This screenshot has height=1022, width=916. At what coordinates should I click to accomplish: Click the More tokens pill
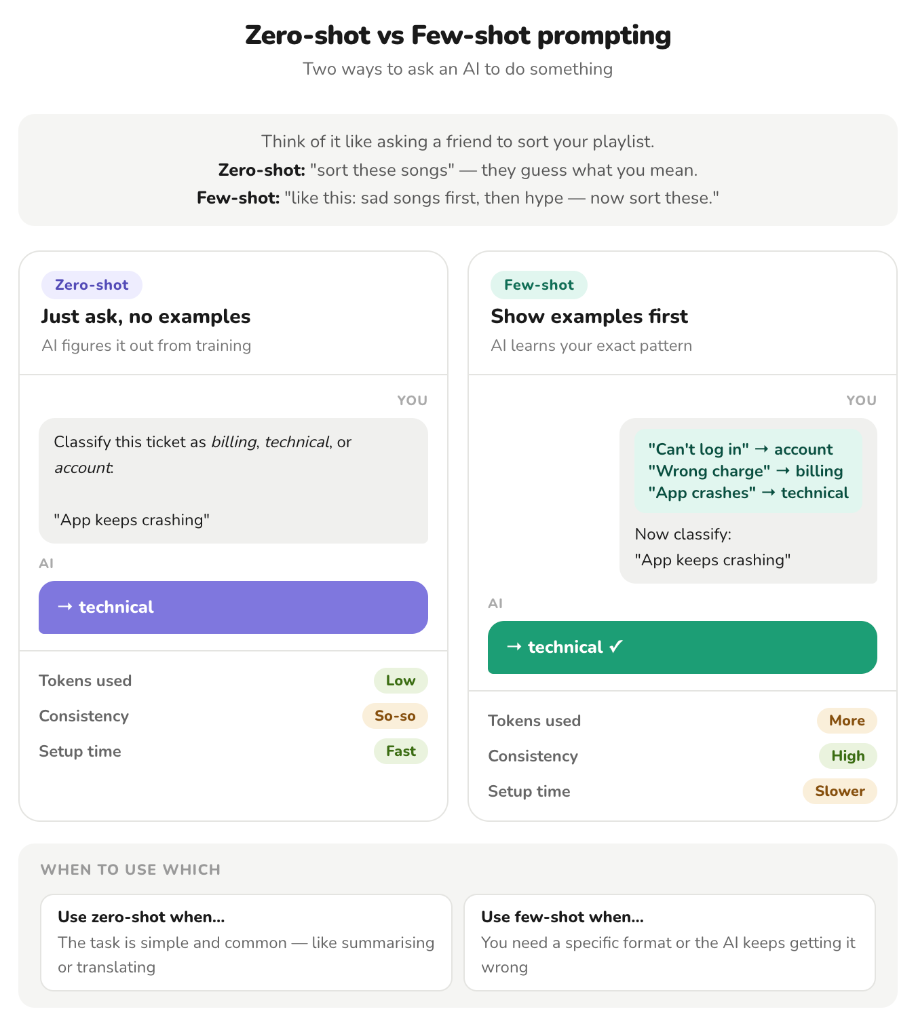(847, 721)
